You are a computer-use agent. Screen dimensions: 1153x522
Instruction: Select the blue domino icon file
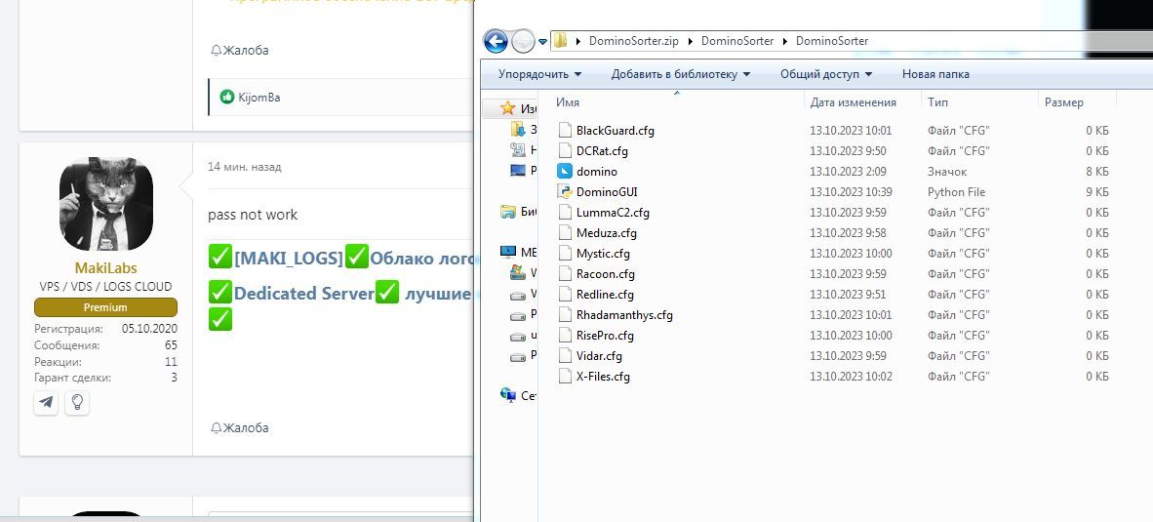(565, 172)
